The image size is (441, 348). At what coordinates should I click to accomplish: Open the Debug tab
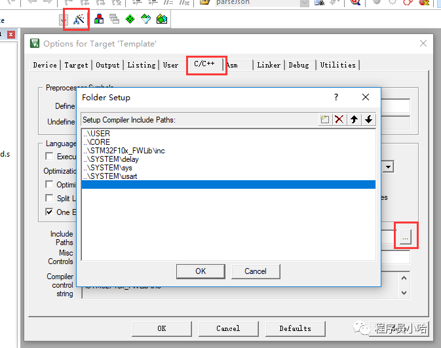tap(299, 65)
